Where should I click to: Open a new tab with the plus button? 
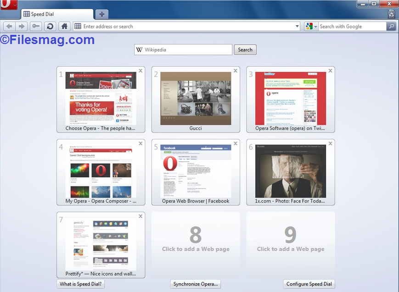pyautogui.click(x=102, y=14)
